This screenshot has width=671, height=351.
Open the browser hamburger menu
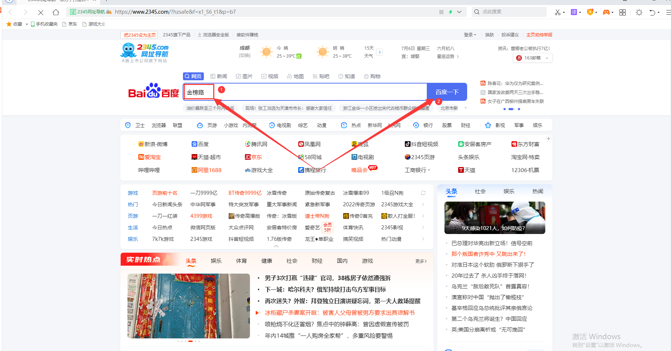pos(668,12)
